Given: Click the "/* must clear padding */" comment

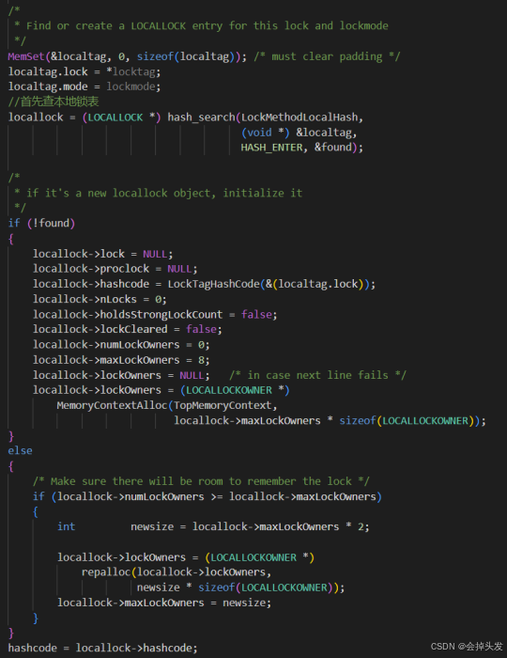Looking at the screenshot, I should click(x=327, y=56).
